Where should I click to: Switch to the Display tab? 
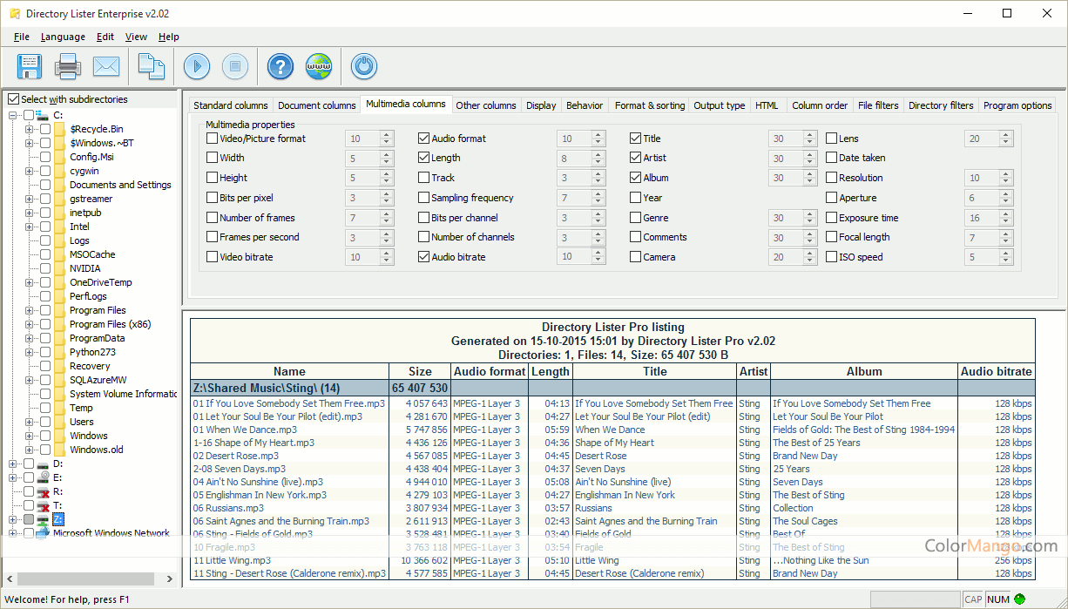click(x=541, y=105)
